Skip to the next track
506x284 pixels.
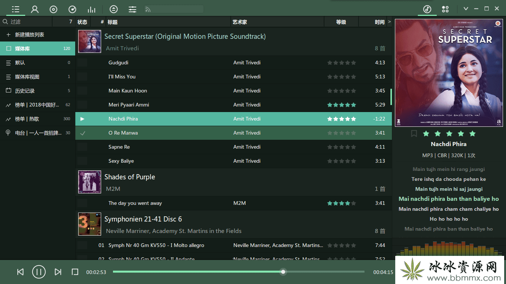[x=58, y=272]
